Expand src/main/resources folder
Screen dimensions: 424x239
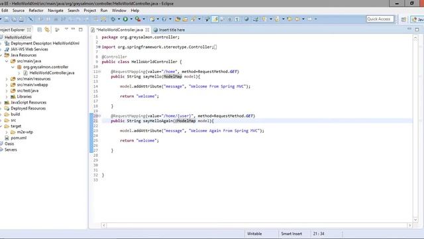[7, 79]
